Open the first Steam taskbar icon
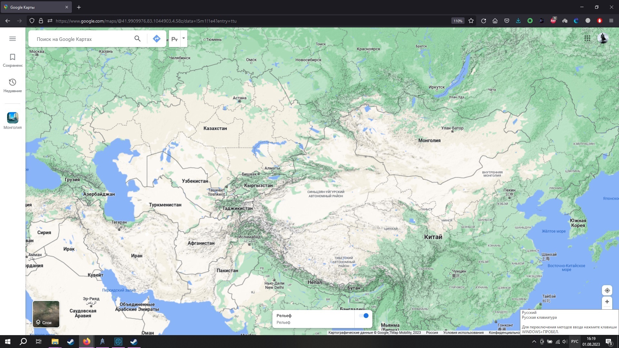The width and height of the screenshot is (619, 348). (71, 342)
